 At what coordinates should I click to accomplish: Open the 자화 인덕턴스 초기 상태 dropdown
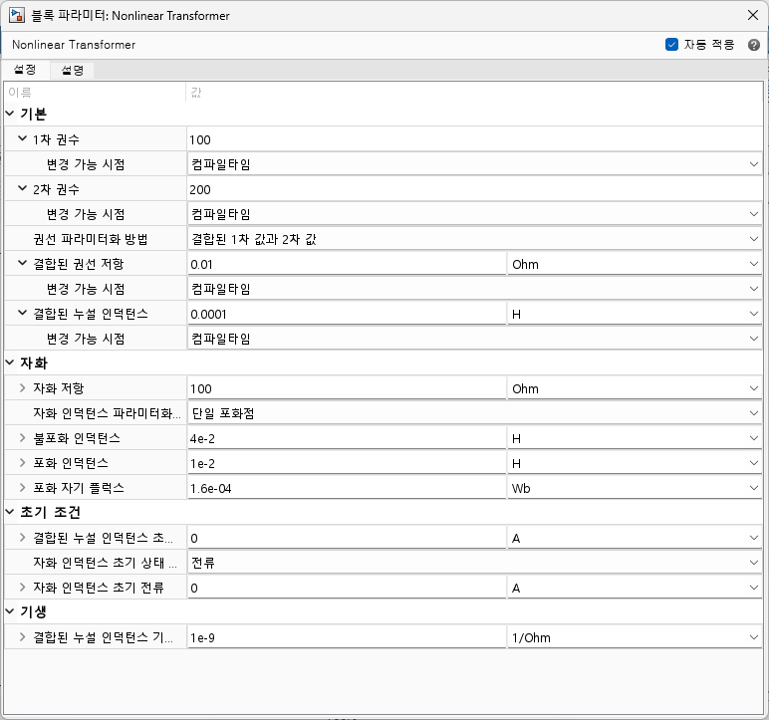(x=474, y=563)
